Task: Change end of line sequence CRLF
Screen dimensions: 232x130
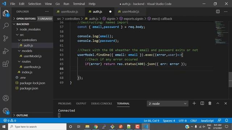Action: (194, 121)
